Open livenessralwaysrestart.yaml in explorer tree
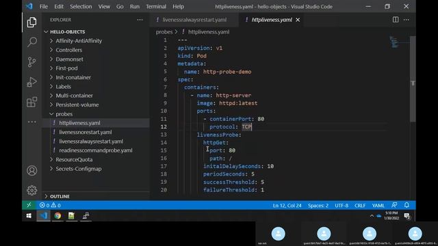 96,141
